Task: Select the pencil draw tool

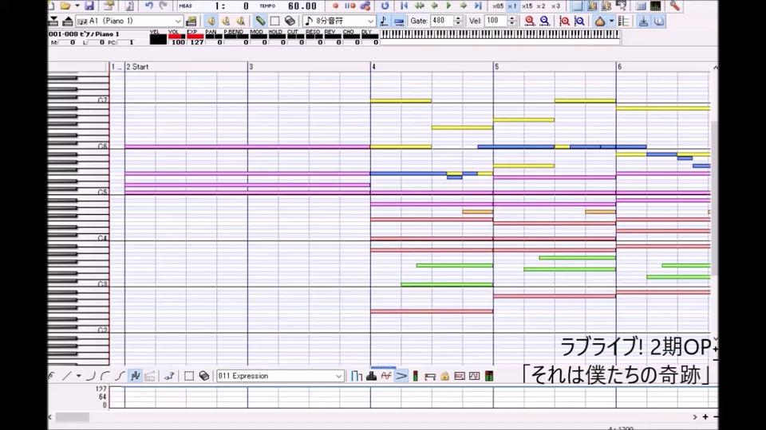Action: point(260,21)
